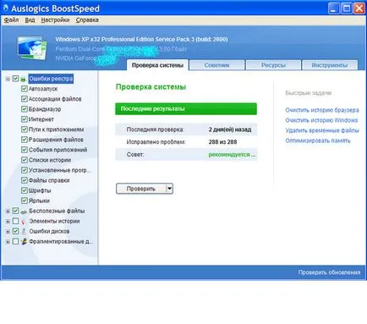Open the Вид menu
Image resolution: width=367 pixels, height=324 pixels.
tap(30, 20)
